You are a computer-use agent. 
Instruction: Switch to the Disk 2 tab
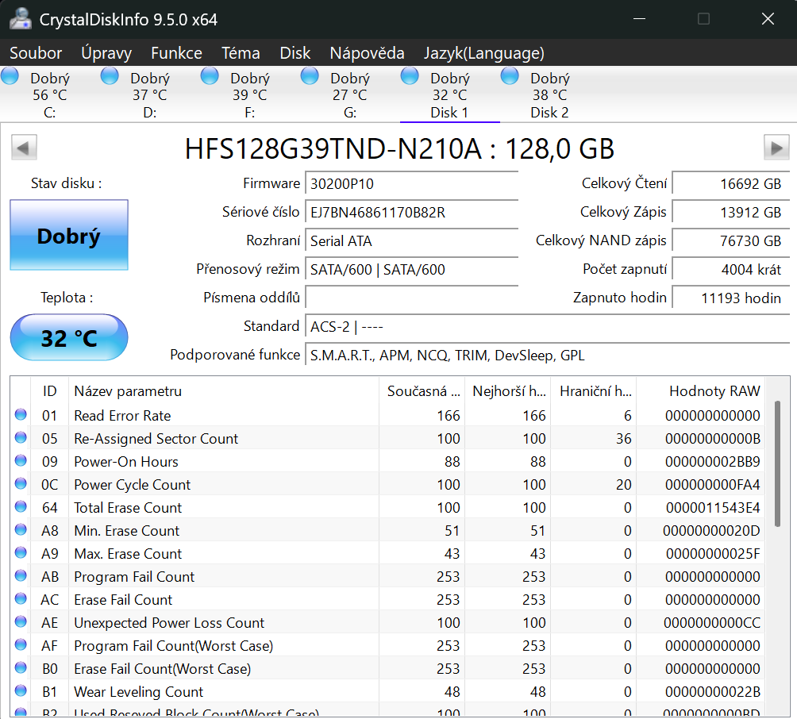549,95
